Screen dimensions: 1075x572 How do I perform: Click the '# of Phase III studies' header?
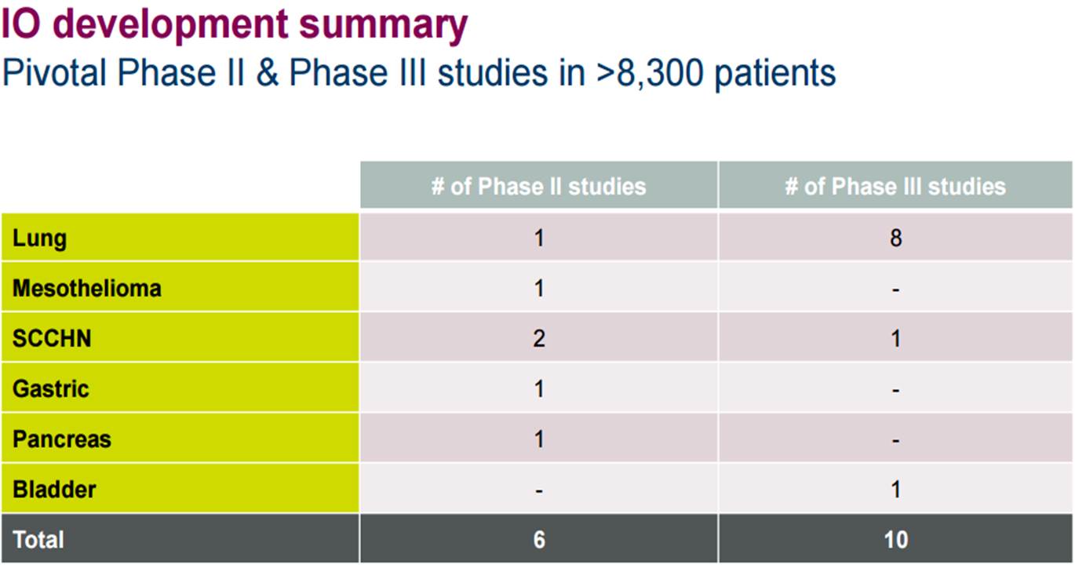coord(895,186)
